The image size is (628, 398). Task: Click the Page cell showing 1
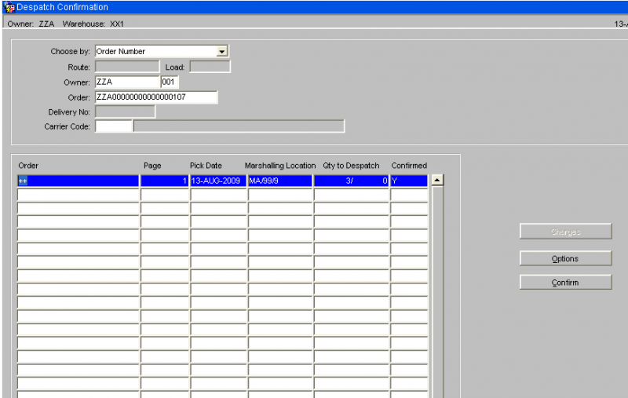[165, 181]
